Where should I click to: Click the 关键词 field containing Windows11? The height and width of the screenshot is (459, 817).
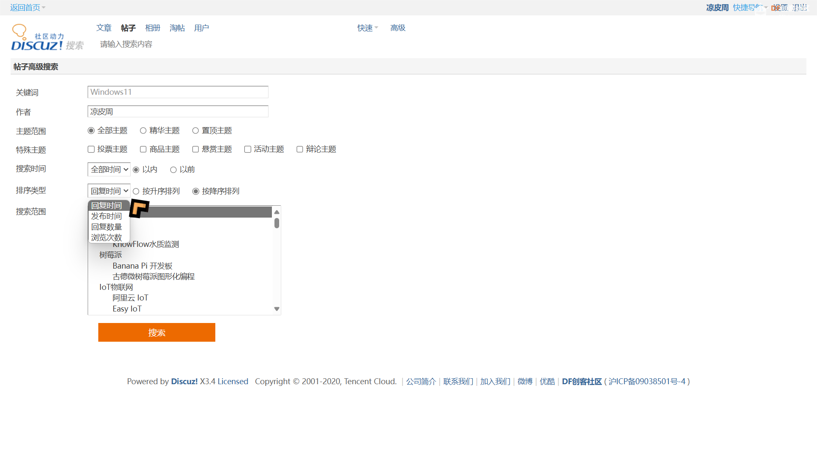point(178,92)
